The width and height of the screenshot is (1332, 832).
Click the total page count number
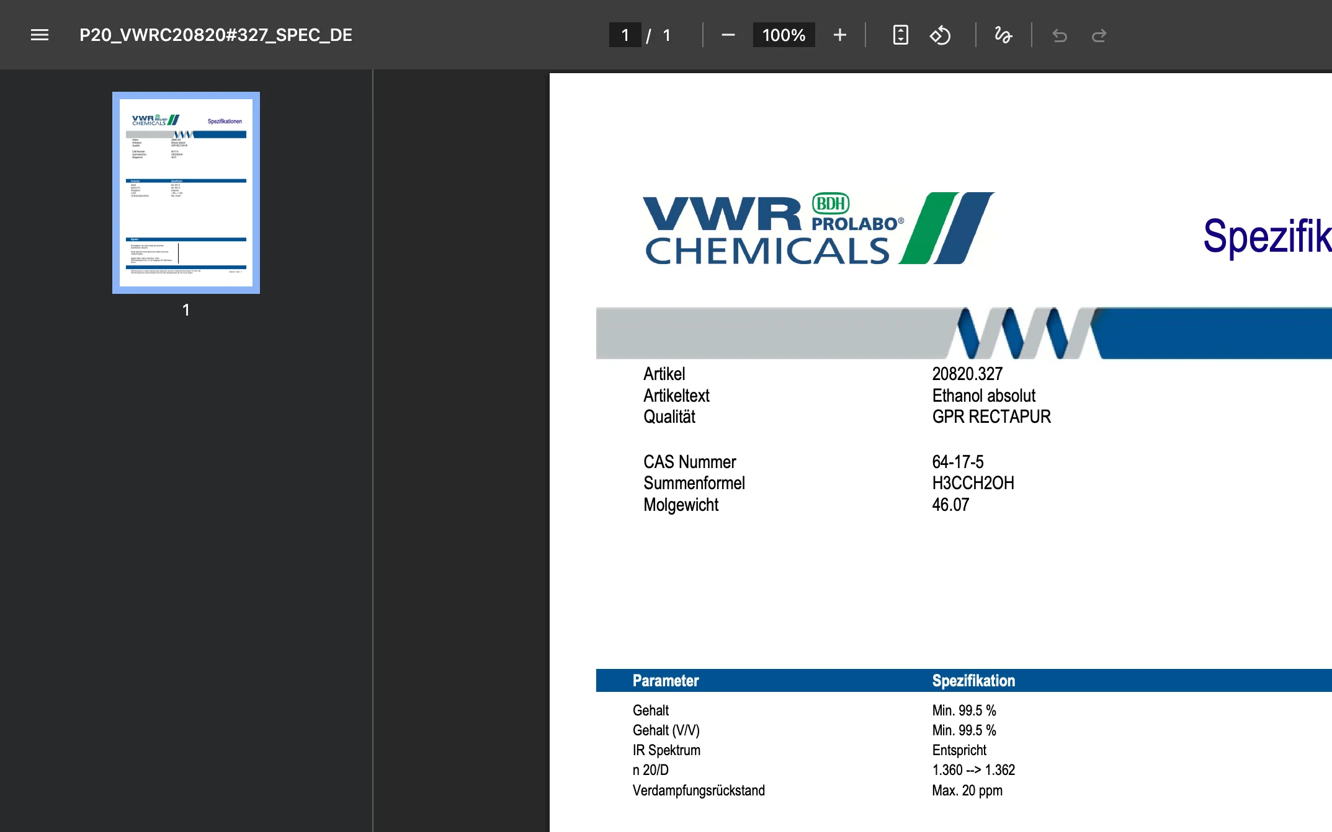pyautogui.click(x=666, y=35)
